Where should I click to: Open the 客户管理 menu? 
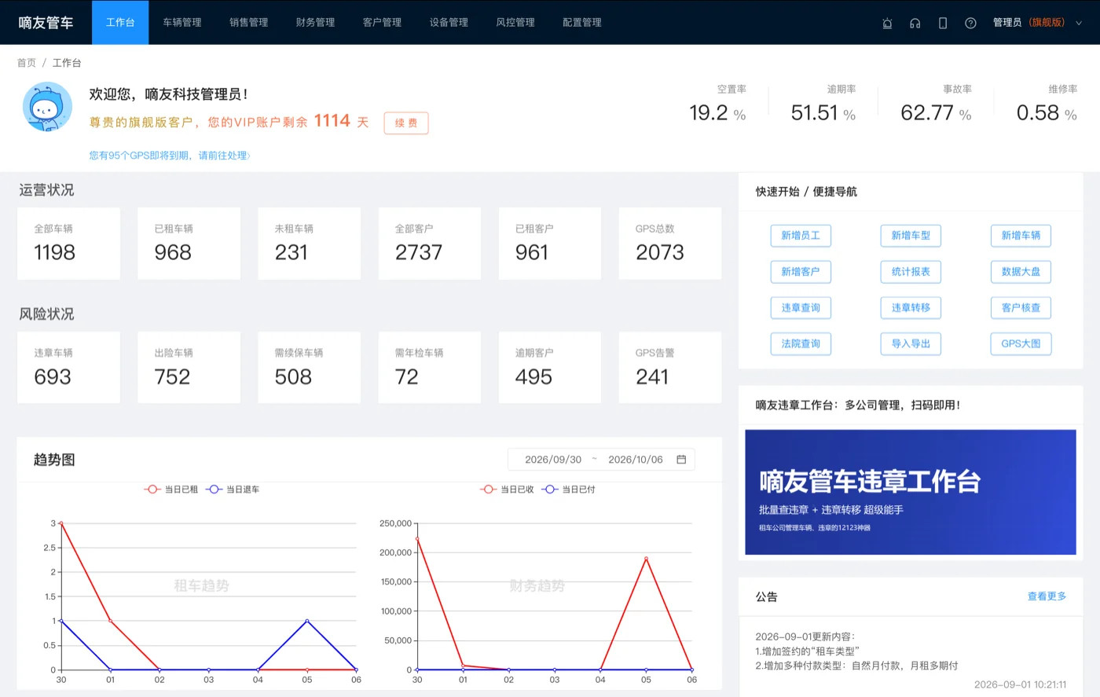383,23
